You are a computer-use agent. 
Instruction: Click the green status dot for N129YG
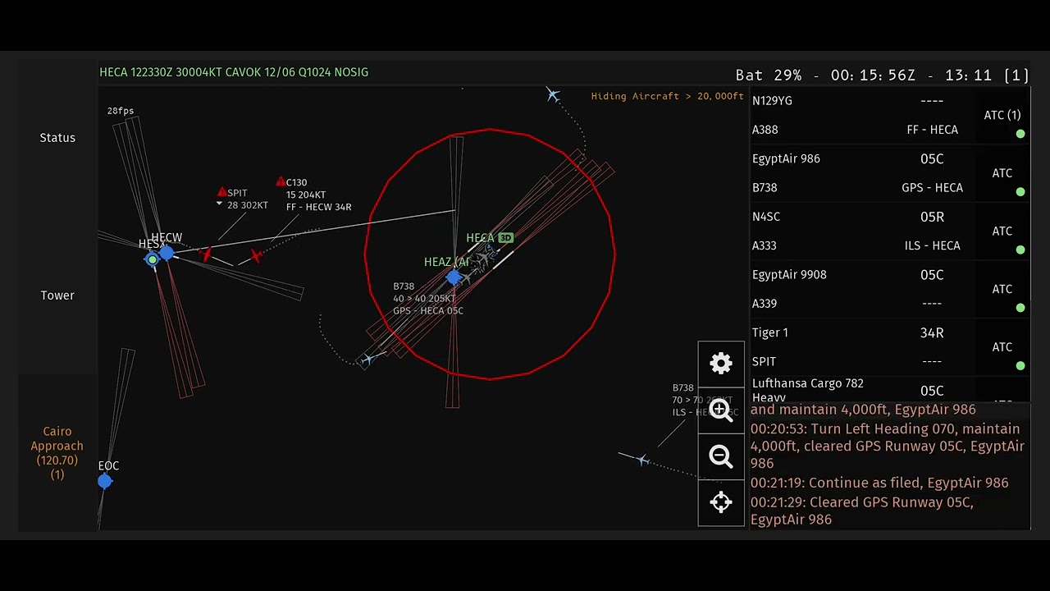click(x=1020, y=134)
